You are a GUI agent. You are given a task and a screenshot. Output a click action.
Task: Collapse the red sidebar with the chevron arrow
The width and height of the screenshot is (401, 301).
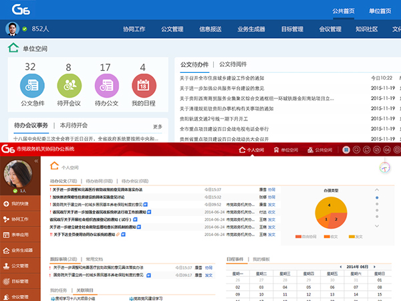click(x=37, y=162)
